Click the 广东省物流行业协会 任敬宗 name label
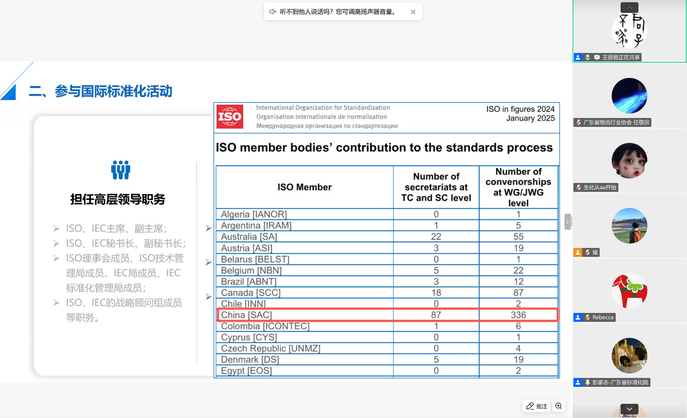This screenshot has height=418, width=687. (616, 122)
